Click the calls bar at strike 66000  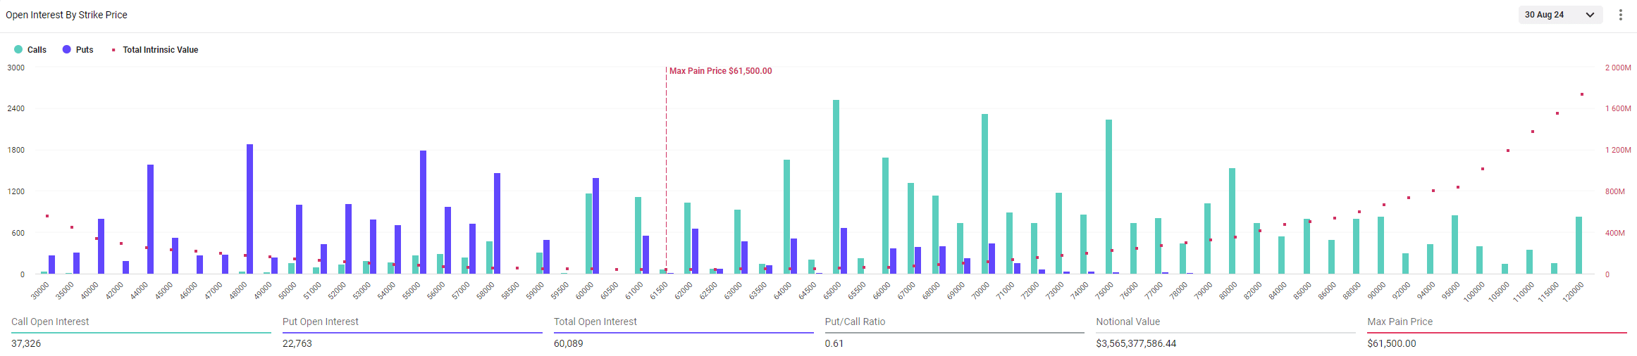(x=885, y=216)
